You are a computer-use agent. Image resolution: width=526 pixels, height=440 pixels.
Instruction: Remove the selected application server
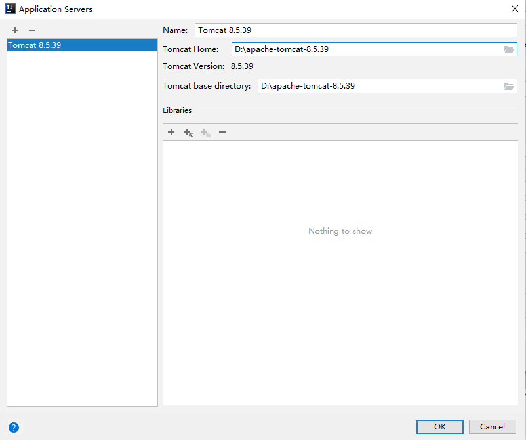32,30
